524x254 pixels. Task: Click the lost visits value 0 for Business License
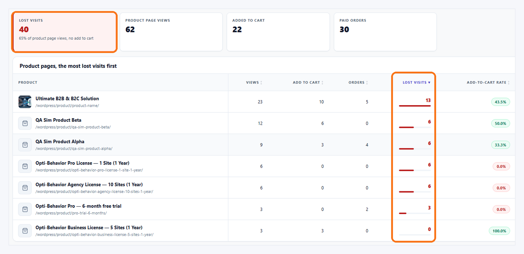[x=429, y=229]
